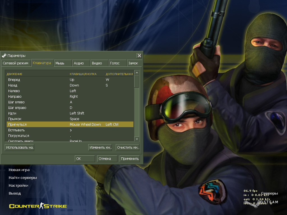Click the ДВИЖЕНИЕ column header

[x=15, y=74]
